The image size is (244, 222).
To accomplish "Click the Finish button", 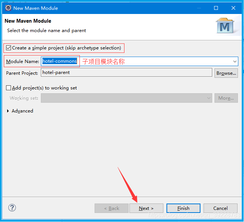I will [183, 208].
